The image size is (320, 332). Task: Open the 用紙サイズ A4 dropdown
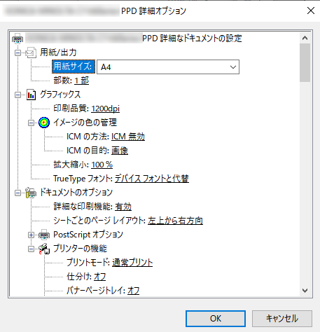[168, 67]
